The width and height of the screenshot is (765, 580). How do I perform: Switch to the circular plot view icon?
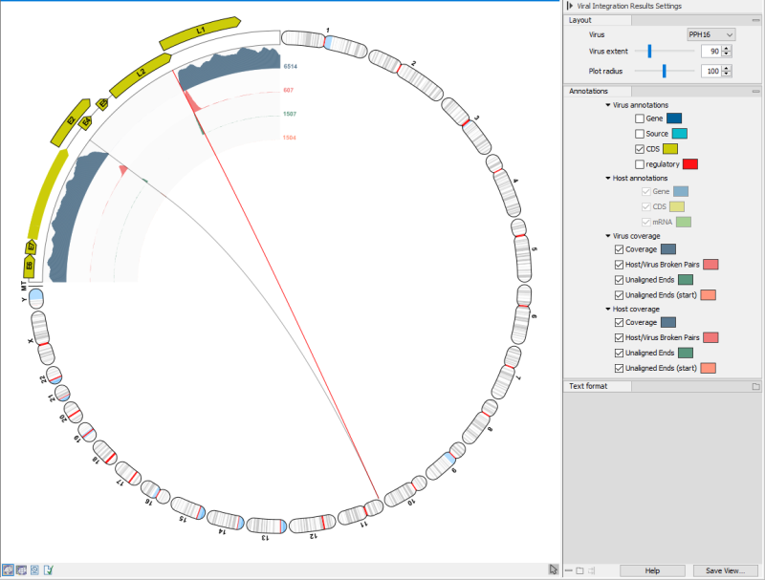pos(9,569)
